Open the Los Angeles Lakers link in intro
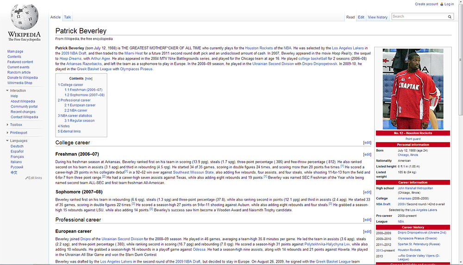Screen dimensions: 463x265 tap(348, 48)
